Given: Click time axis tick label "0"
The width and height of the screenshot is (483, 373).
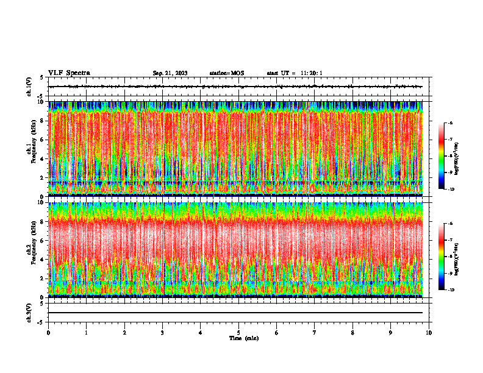Looking at the screenshot, I should pos(48,333).
